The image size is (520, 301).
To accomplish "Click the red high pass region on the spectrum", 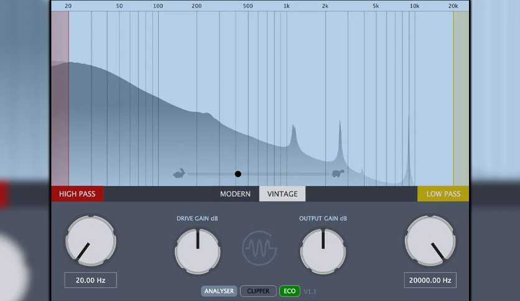I will (x=60, y=98).
